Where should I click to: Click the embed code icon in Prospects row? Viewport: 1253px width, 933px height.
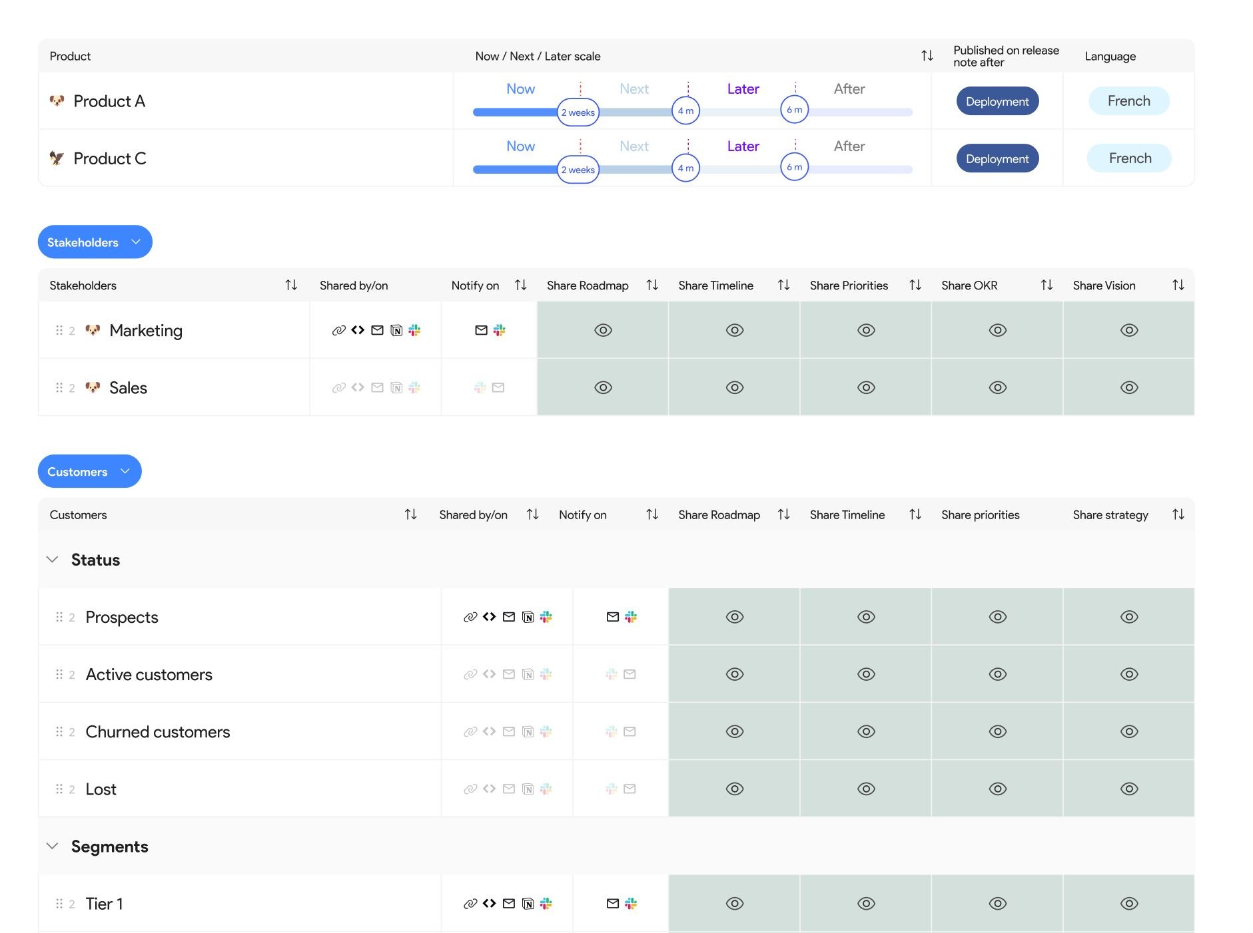point(489,617)
